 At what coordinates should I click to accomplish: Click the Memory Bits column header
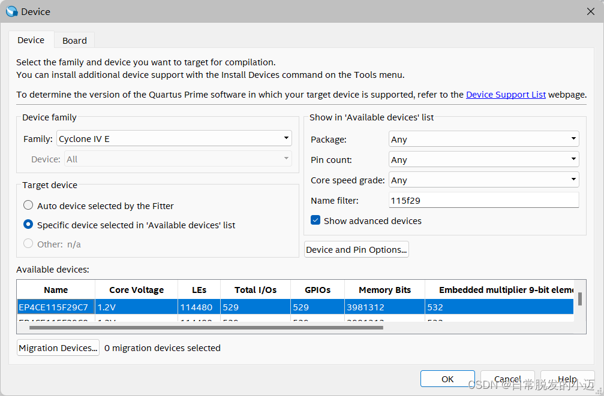385,290
